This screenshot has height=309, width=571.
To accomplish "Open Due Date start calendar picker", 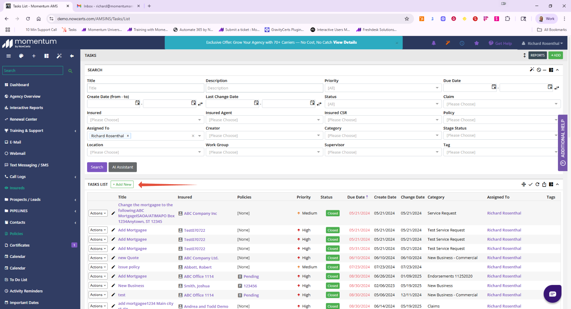I will (x=494, y=87).
